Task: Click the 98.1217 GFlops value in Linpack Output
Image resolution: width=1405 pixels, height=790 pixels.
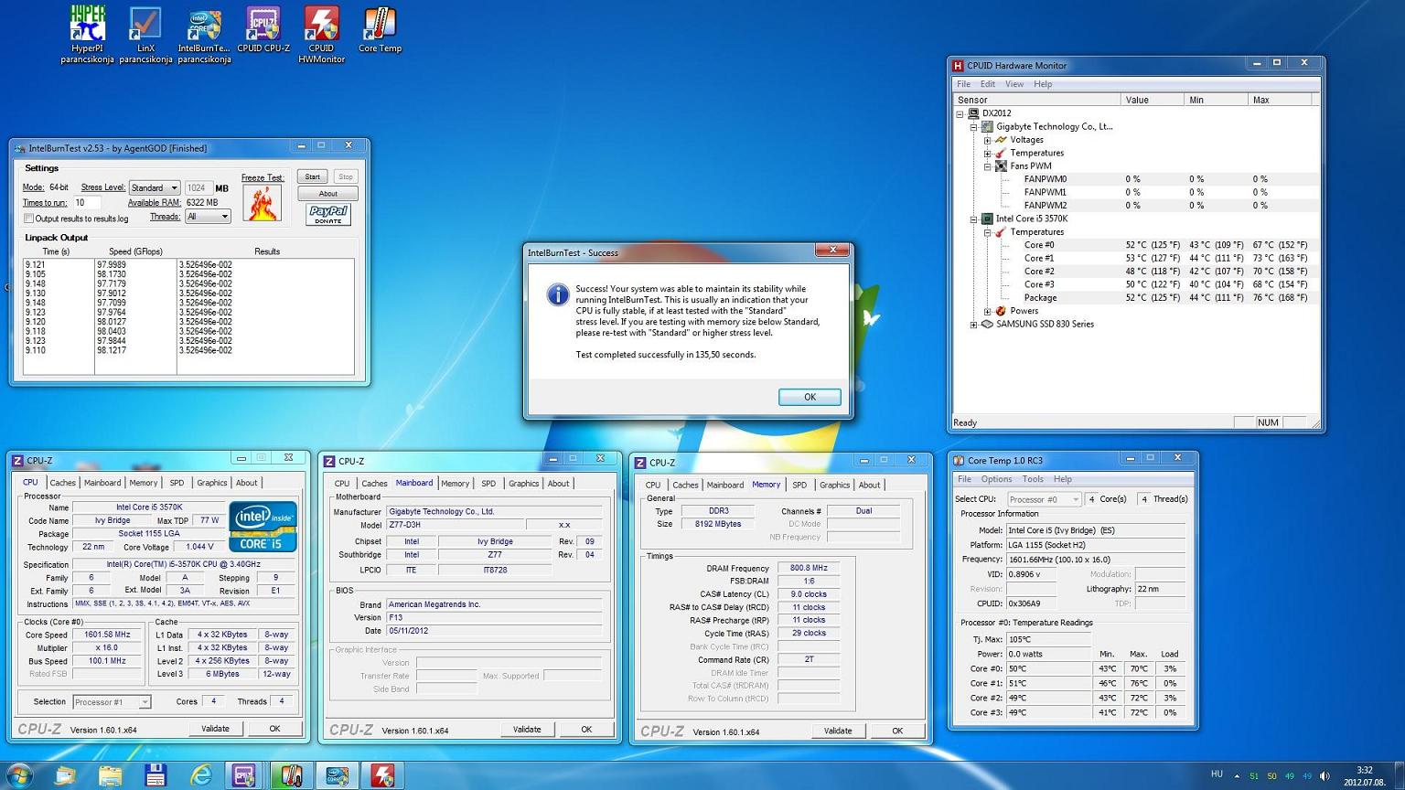Action: [113, 350]
